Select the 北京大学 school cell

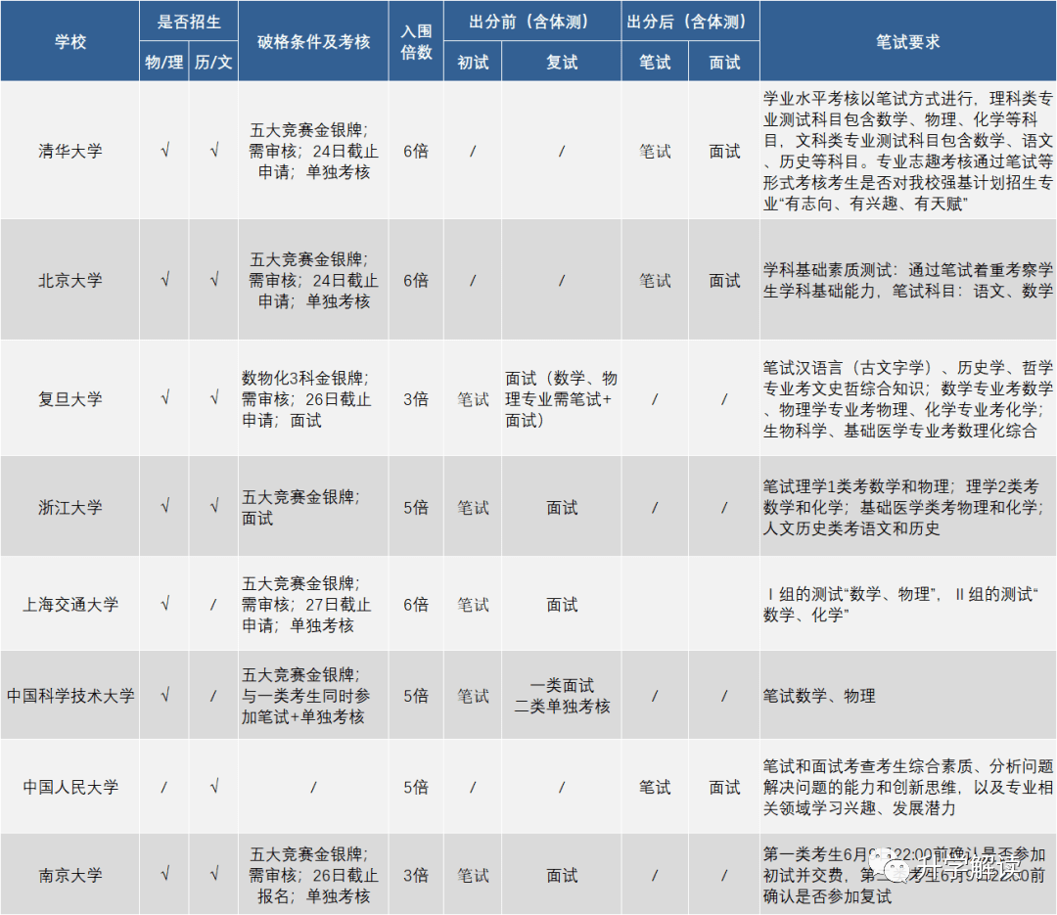70,281
